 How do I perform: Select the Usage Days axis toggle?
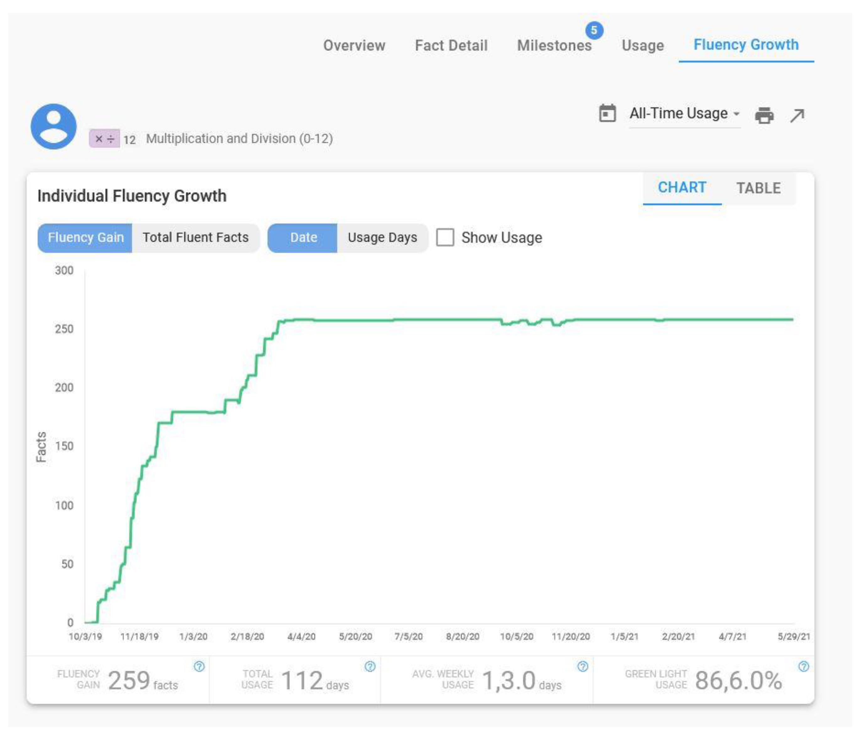[382, 238]
